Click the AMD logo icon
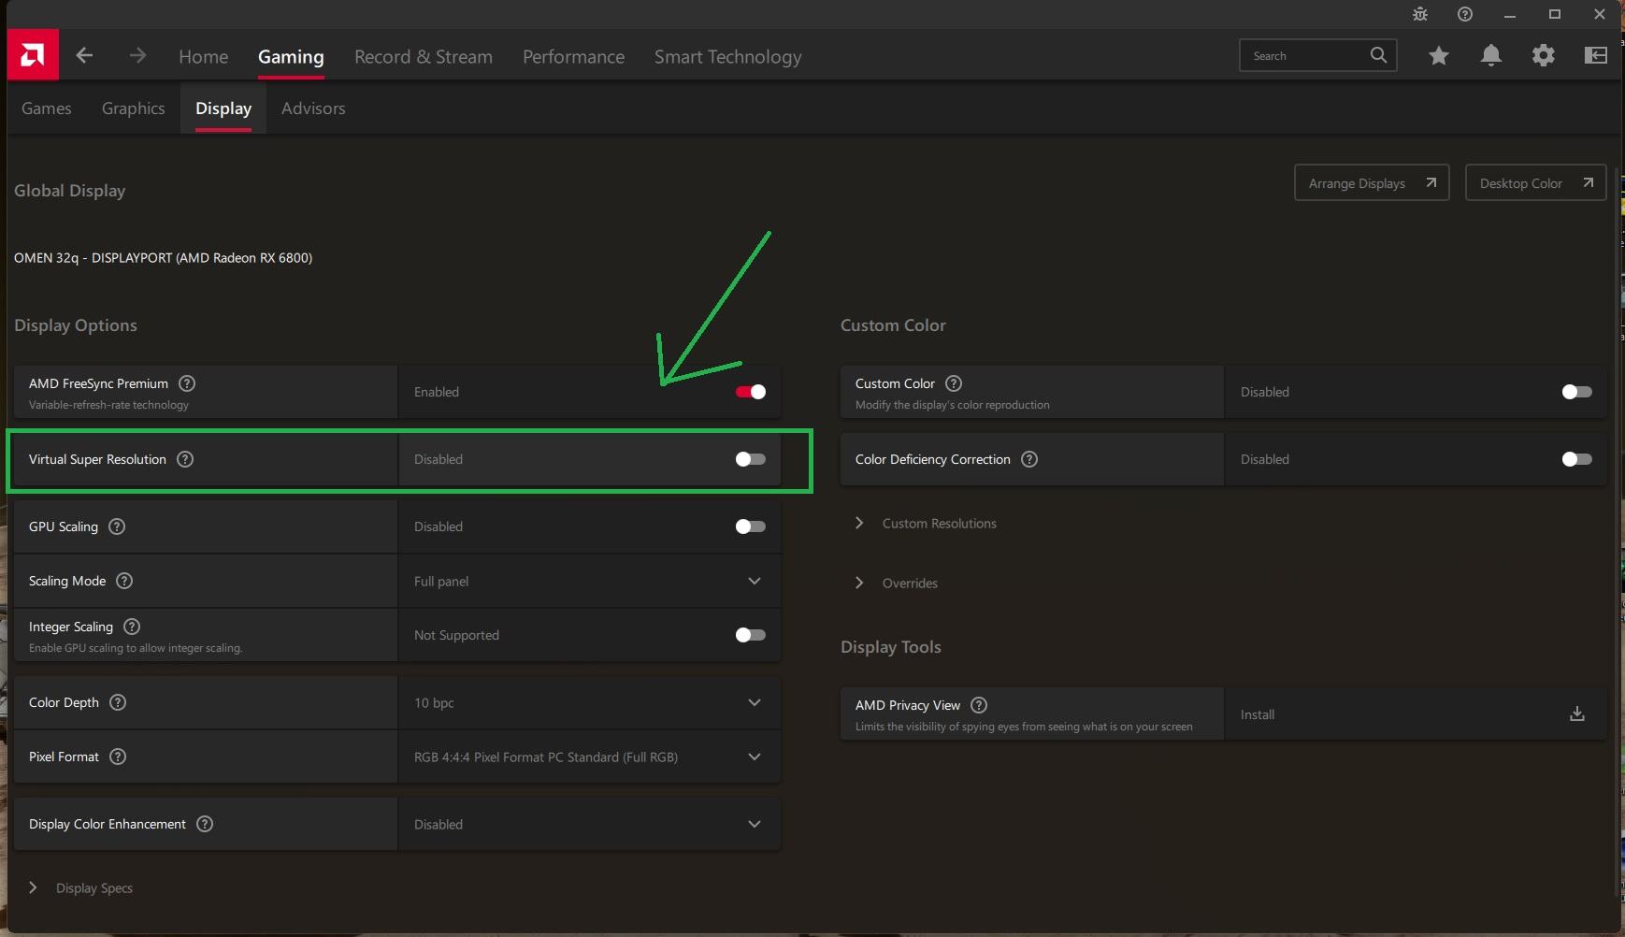Viewport: 1625px width, 937px height. (x=33, y=54)
